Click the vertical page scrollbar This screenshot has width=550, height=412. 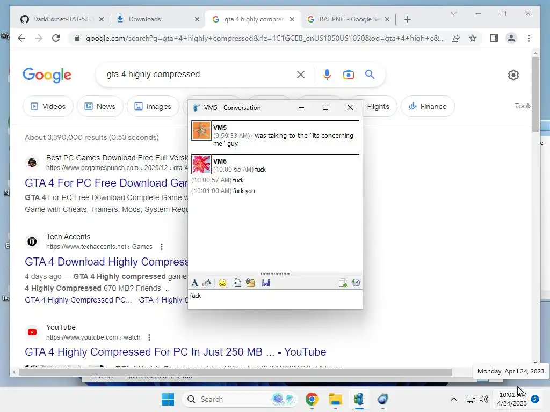(535, 94)
